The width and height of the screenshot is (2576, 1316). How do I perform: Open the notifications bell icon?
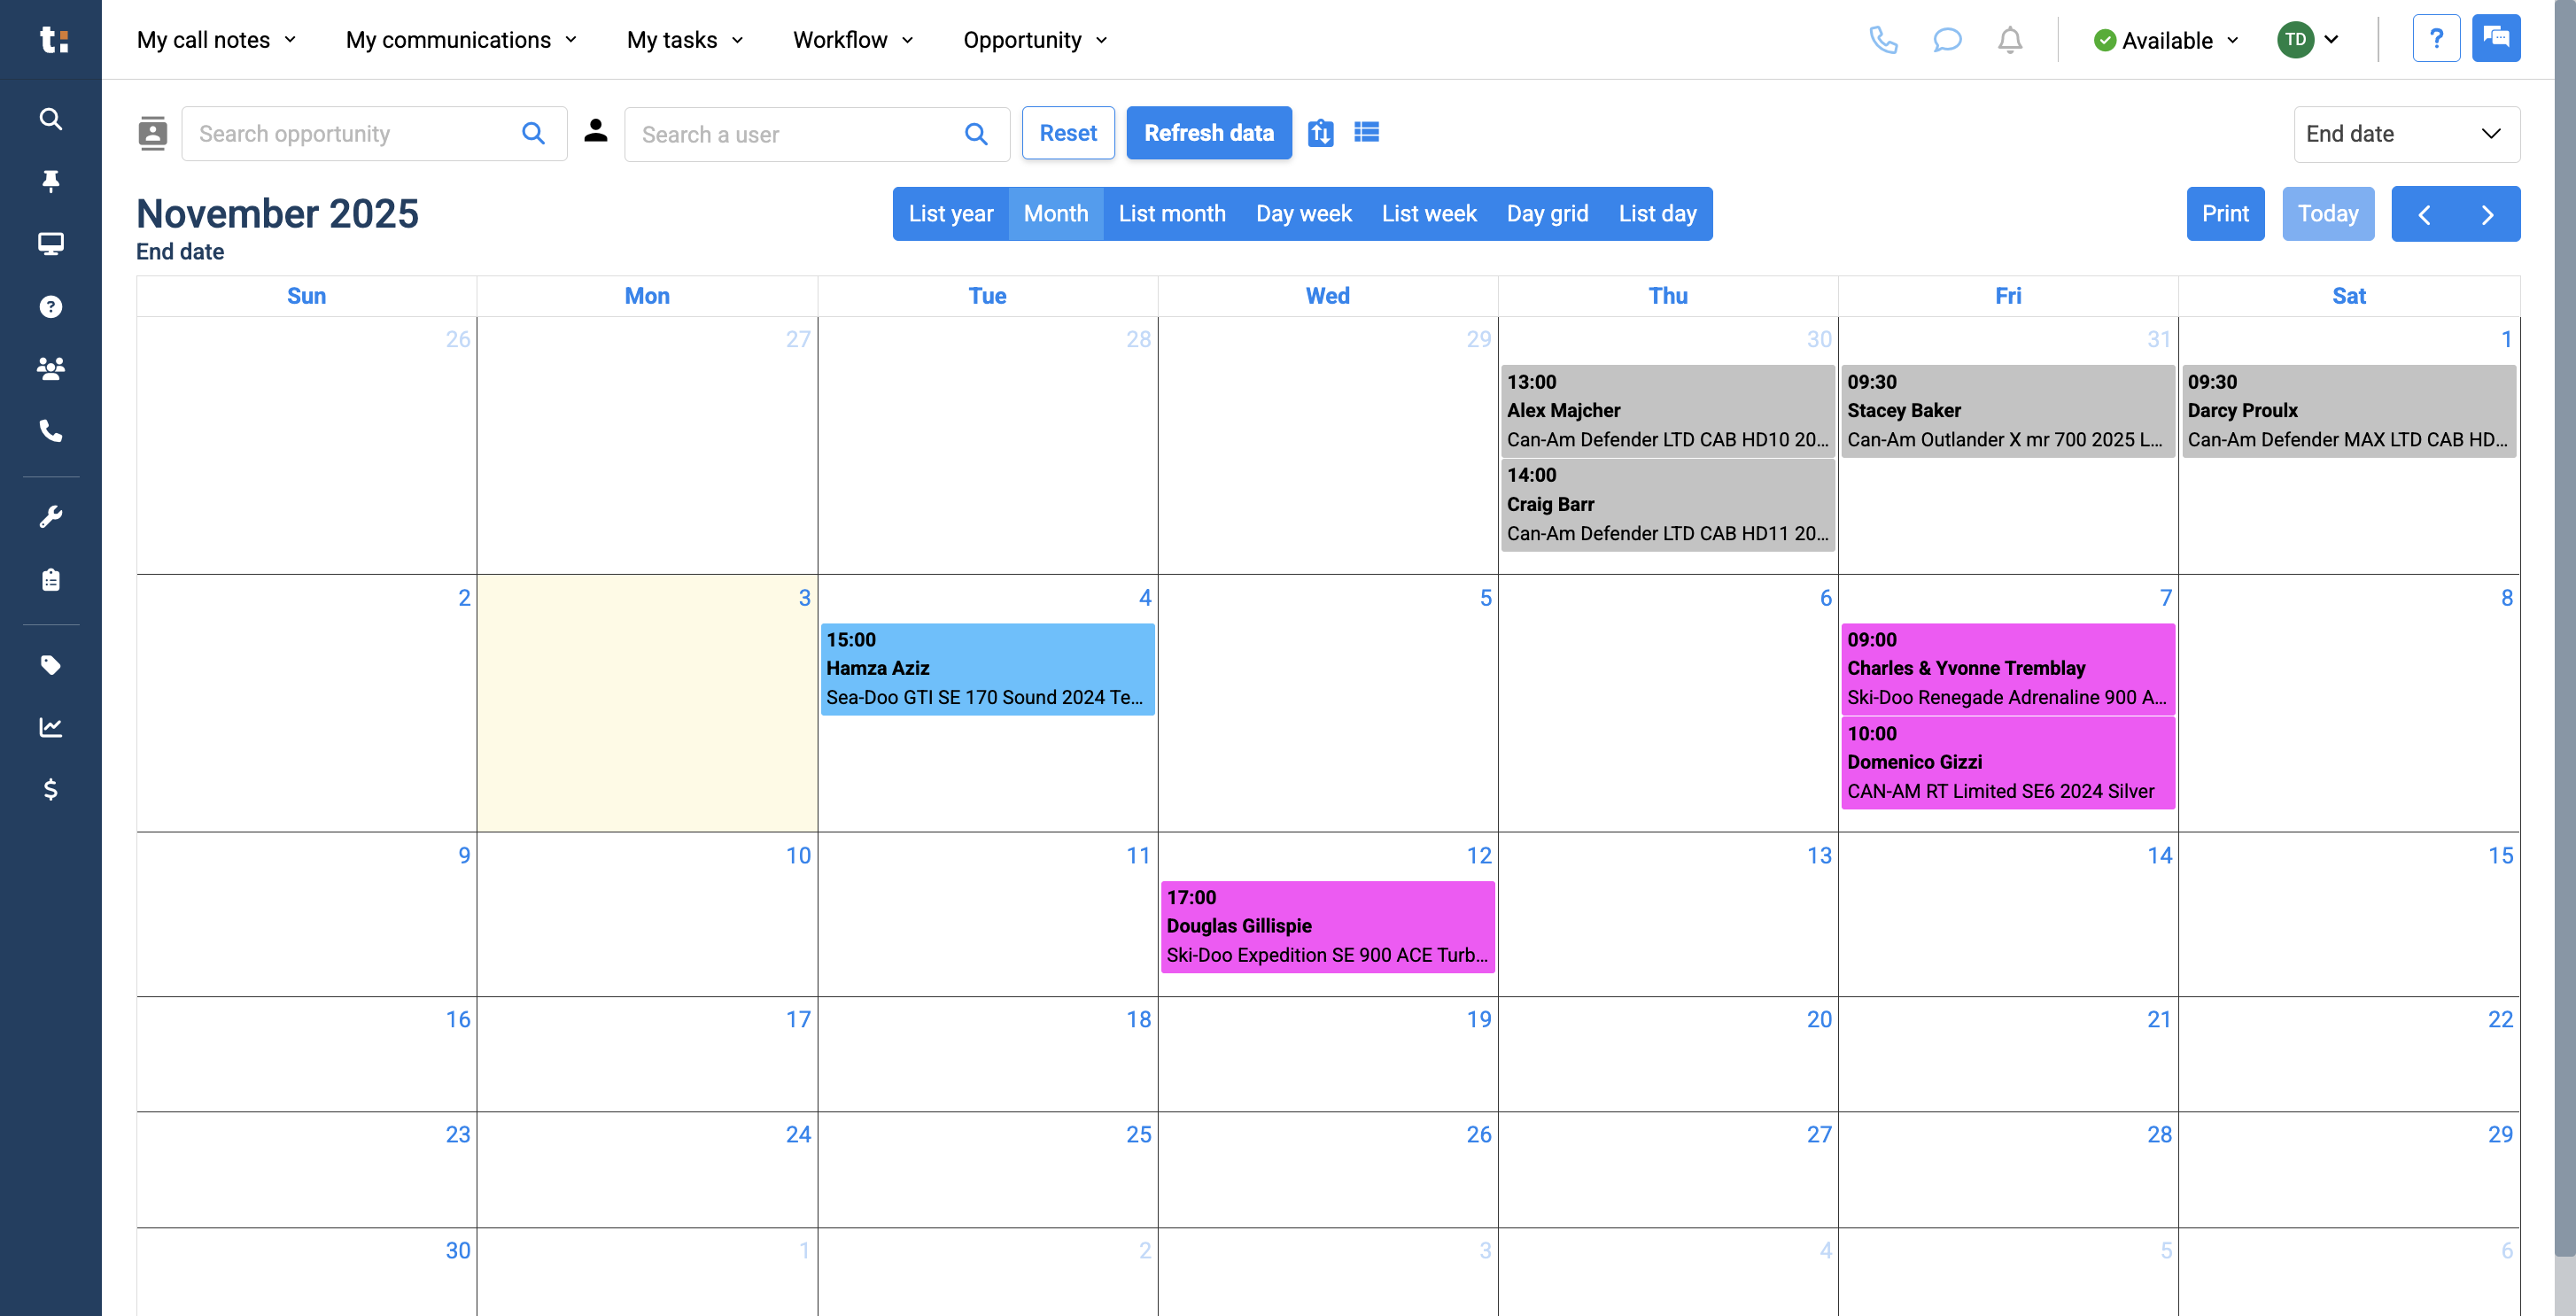2010,40
